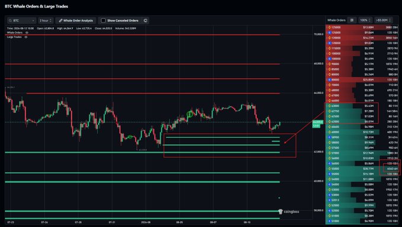Click Binance icon on the 62750 row
The image size is (402, 227).
[329, 111]
